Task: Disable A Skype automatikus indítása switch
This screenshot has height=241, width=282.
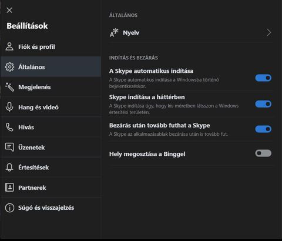Action: point(263,78)
